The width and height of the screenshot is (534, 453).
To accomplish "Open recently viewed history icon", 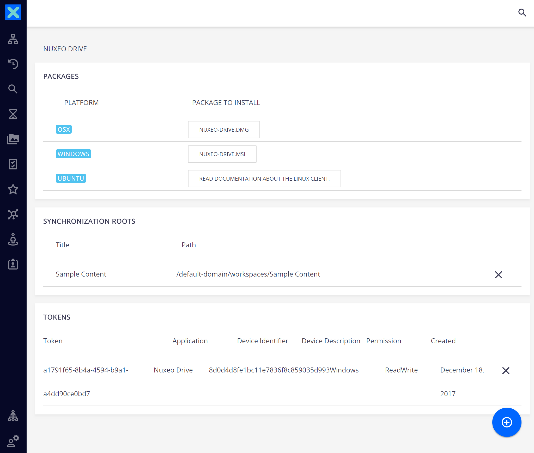I will [13, 64].
